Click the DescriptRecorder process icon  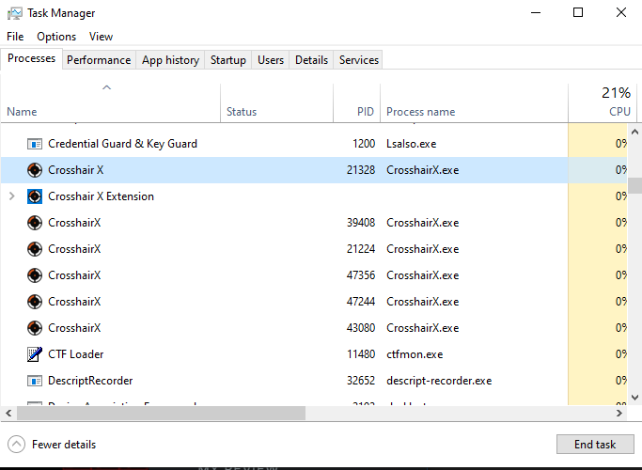tap(35, 381)
